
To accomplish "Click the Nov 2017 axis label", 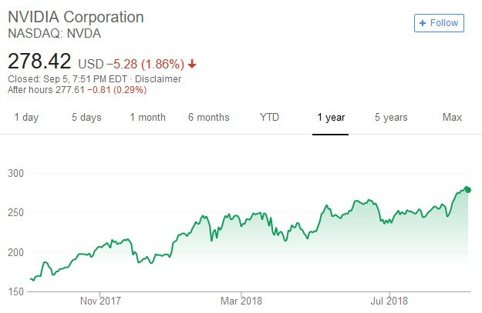I will pyautogui.click(x=100, y=301).
